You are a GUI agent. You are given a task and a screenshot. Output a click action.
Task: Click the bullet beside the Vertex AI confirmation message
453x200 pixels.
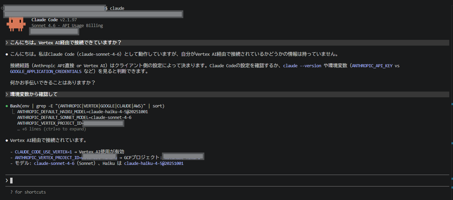[6, 140]
